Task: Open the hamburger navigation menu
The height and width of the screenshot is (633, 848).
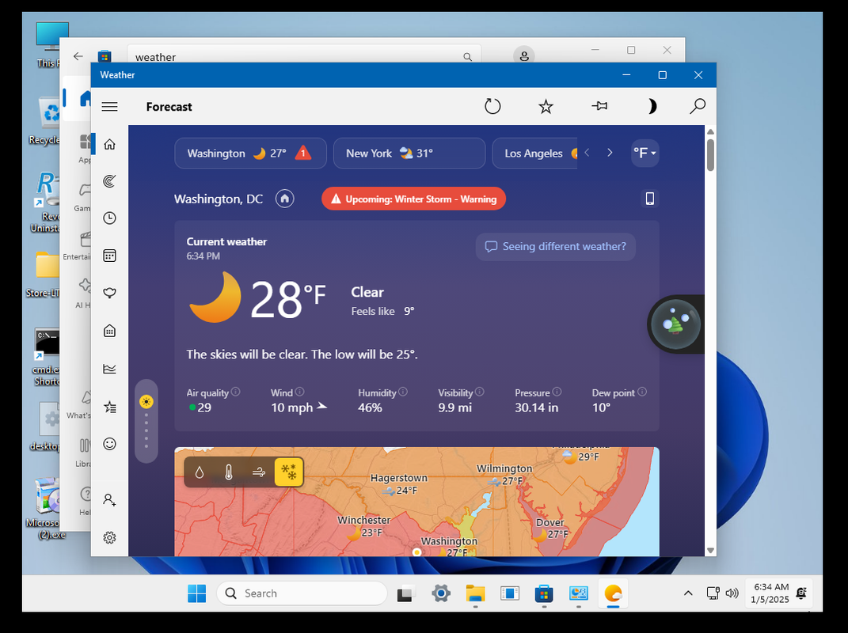Action: point(110,107)
